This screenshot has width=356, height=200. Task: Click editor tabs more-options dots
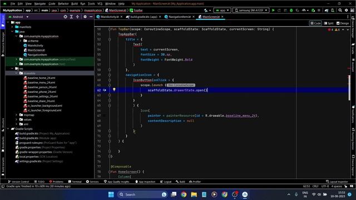point(348,17)
